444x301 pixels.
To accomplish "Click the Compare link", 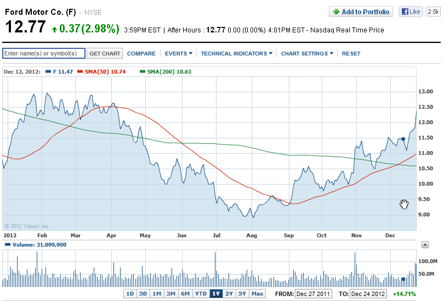I will pos(141,54).
